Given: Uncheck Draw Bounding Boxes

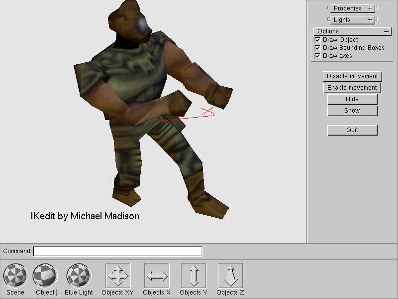Looking at the screenshot, I should (317, 48).
